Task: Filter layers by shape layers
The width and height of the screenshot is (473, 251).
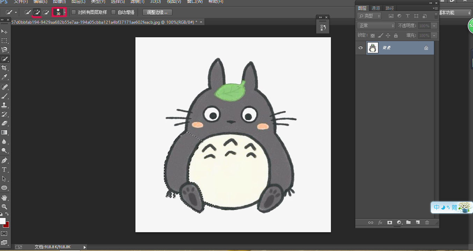Action: click(416, 16)
